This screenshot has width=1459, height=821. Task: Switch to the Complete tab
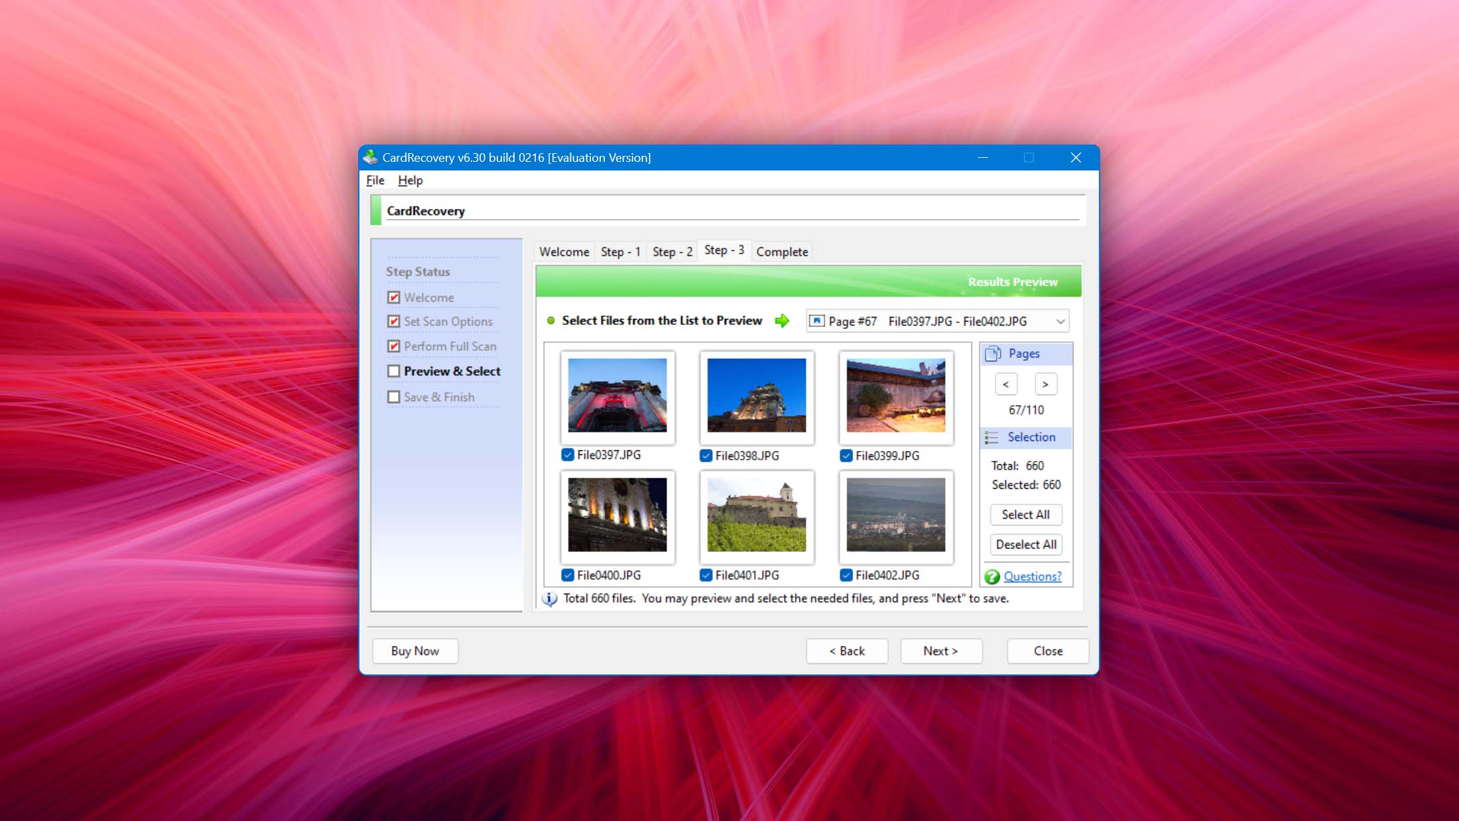783,251
